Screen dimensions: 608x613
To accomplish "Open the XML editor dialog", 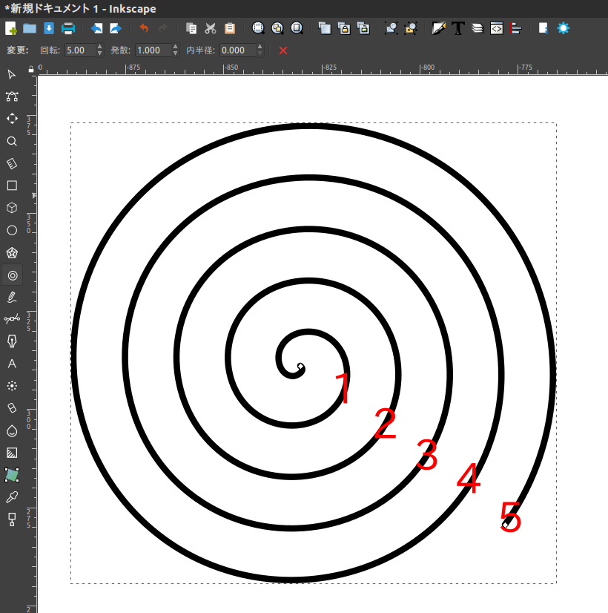I will click(496, 28).
